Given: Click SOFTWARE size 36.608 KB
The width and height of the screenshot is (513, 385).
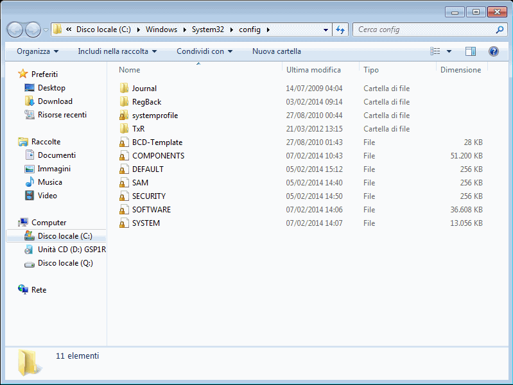Looking at the screenshot, I should (x=466, y=210).
